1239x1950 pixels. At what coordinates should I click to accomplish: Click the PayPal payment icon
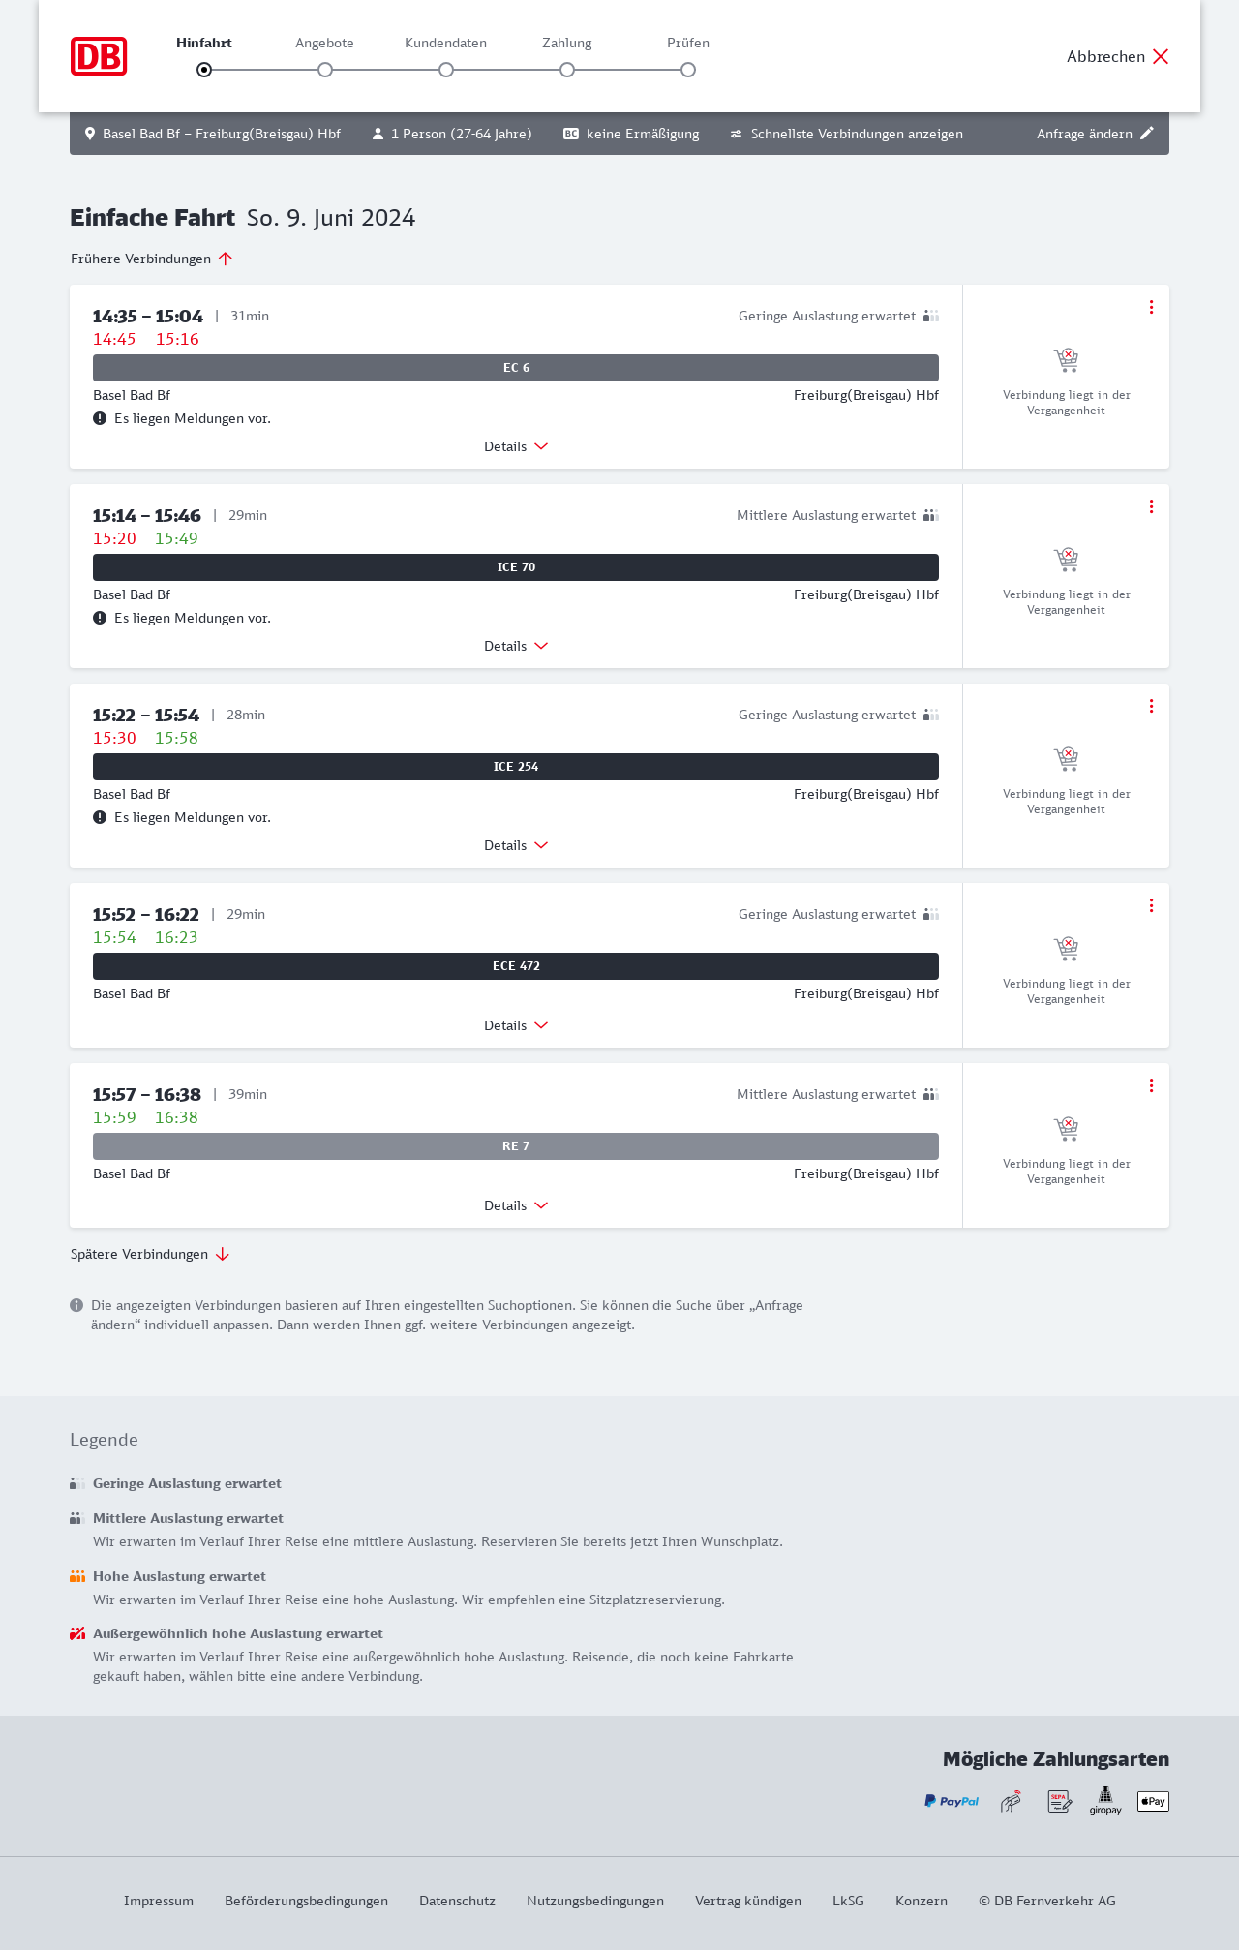[952, 1801]
